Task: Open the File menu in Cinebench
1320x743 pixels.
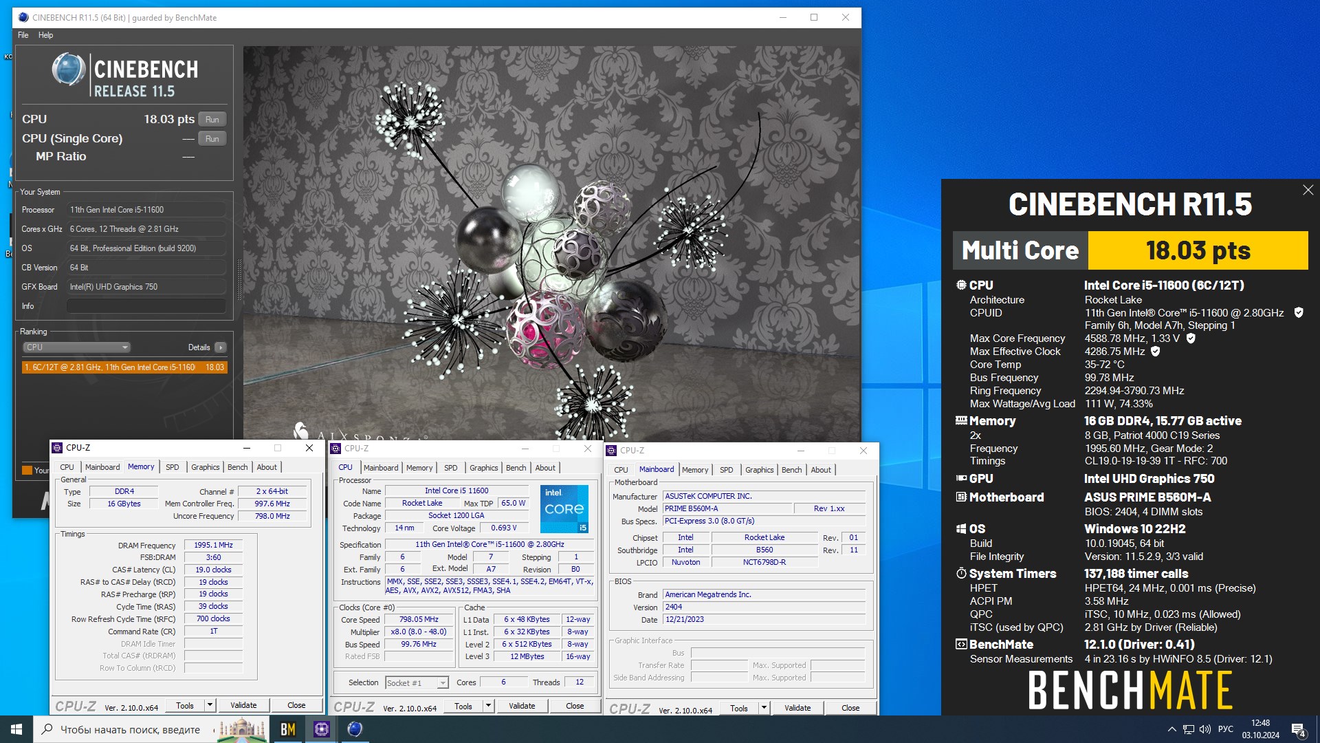Action: (23, 35)
